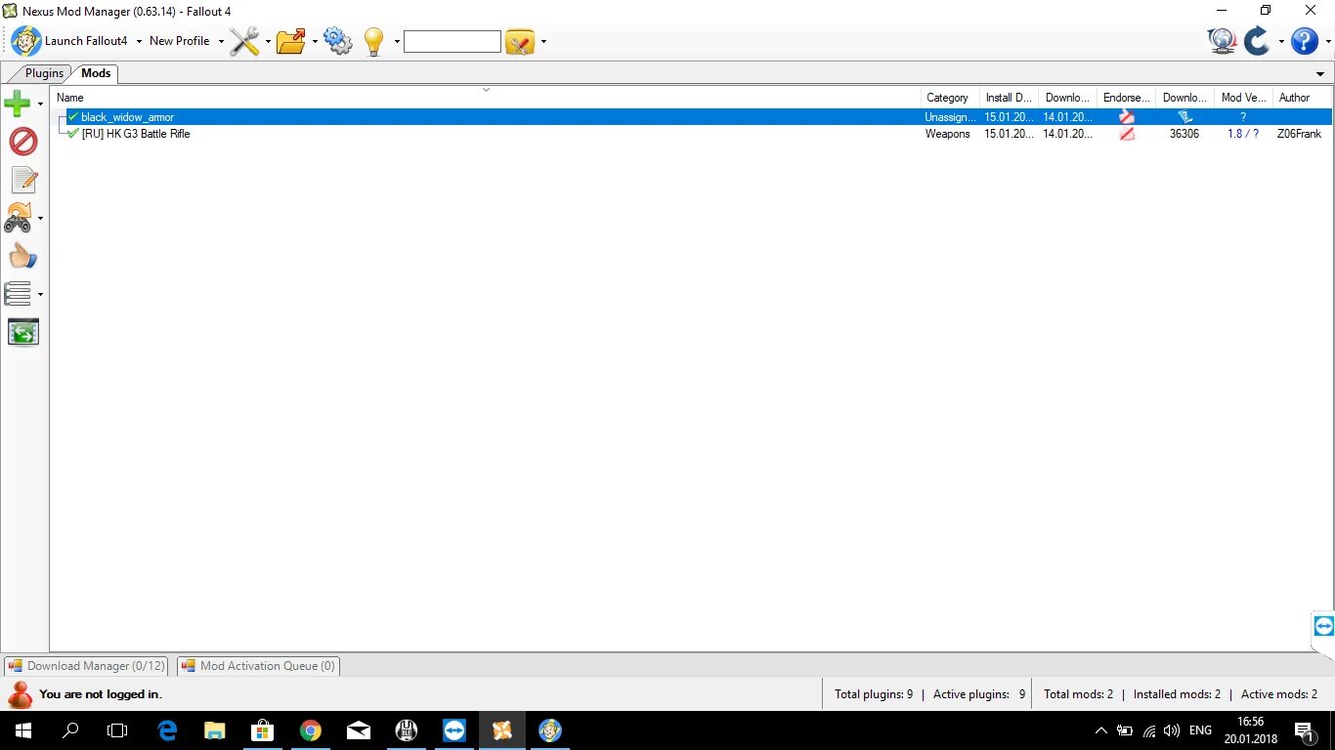Open Google Chrome from the taskbar
This screenshot has width=1335, height=750.
click(x=311, y=730)
